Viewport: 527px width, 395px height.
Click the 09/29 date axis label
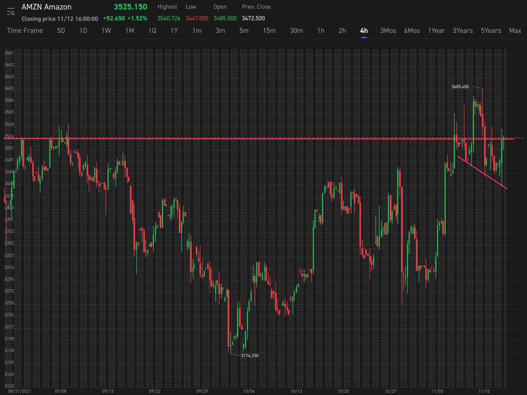point(202,391)
